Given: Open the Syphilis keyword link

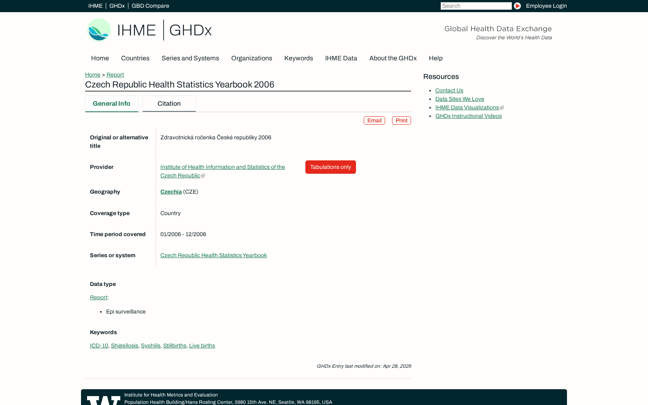Looking at the screenshot, I should click(151, 346).
